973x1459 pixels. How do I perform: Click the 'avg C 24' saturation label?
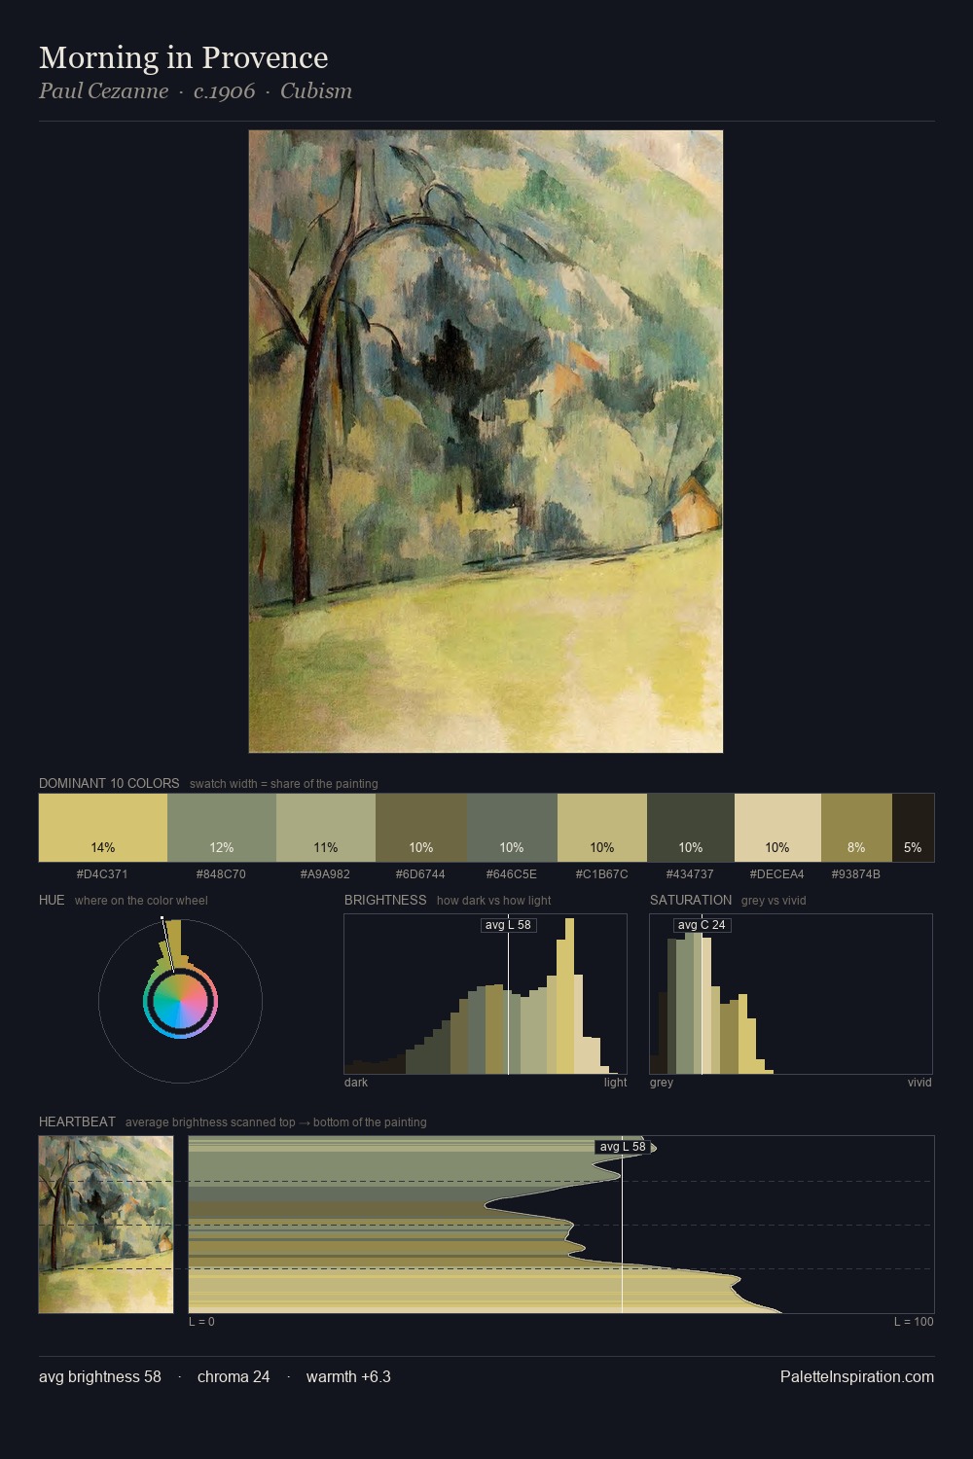[702, 925]
